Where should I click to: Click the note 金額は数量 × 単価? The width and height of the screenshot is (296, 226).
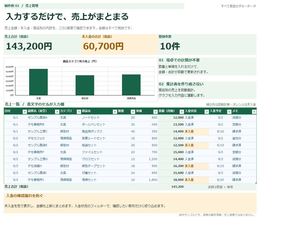click(x=220, y=187)
